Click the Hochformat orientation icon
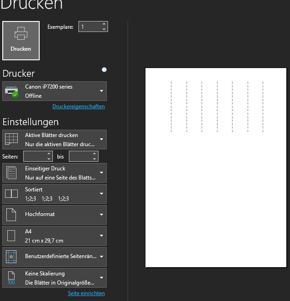Screen dimensions: 290x301 11,215
